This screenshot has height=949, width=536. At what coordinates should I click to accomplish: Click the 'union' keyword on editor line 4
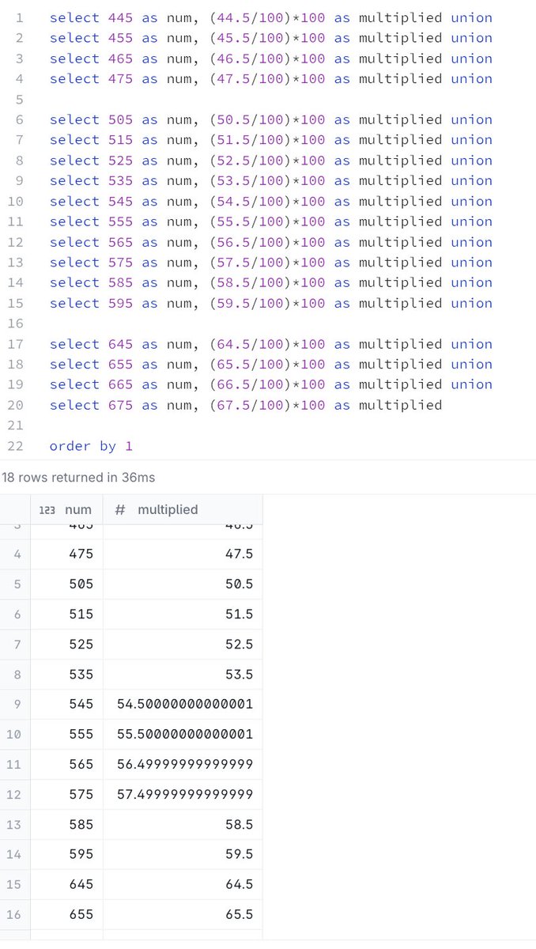click(471, 78)
